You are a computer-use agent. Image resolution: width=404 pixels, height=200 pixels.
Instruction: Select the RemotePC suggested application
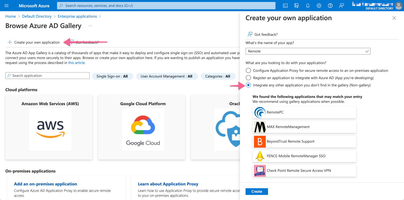tap(304, 112)
